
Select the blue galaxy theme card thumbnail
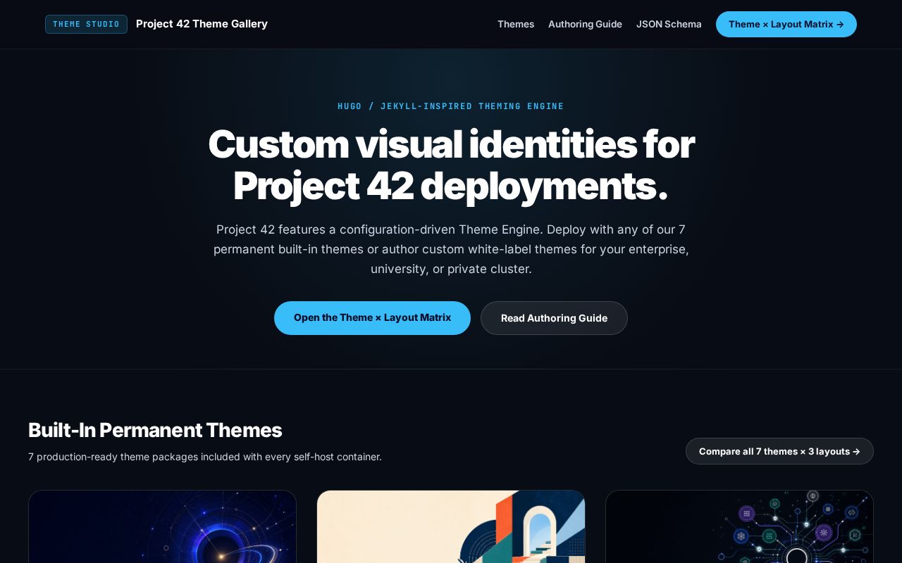162,526
